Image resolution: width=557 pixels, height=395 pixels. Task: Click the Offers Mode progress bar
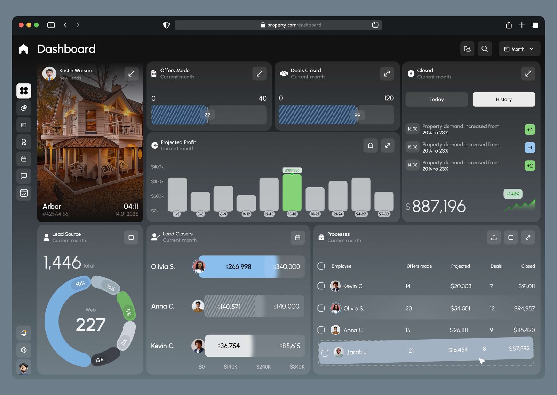coord(209,115)
